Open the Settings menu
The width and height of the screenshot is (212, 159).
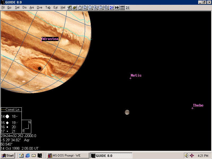pyautogui.click(x=17, y=8)
